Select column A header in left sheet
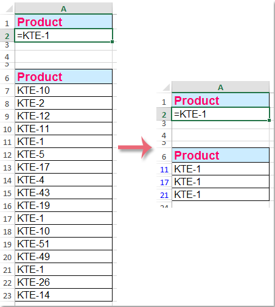The image size is (275, 307). click(x=63, y=9)
